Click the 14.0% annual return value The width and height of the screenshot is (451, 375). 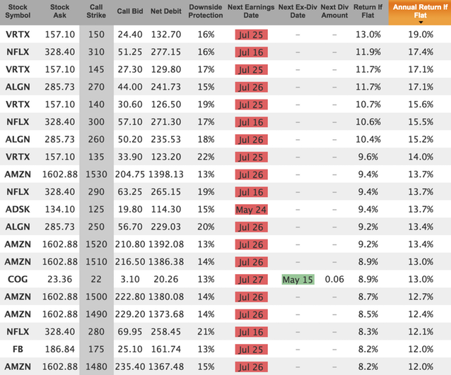[x=421, y=157]
